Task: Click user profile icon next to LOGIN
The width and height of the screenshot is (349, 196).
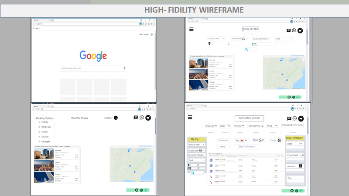Action: point(116,118)
